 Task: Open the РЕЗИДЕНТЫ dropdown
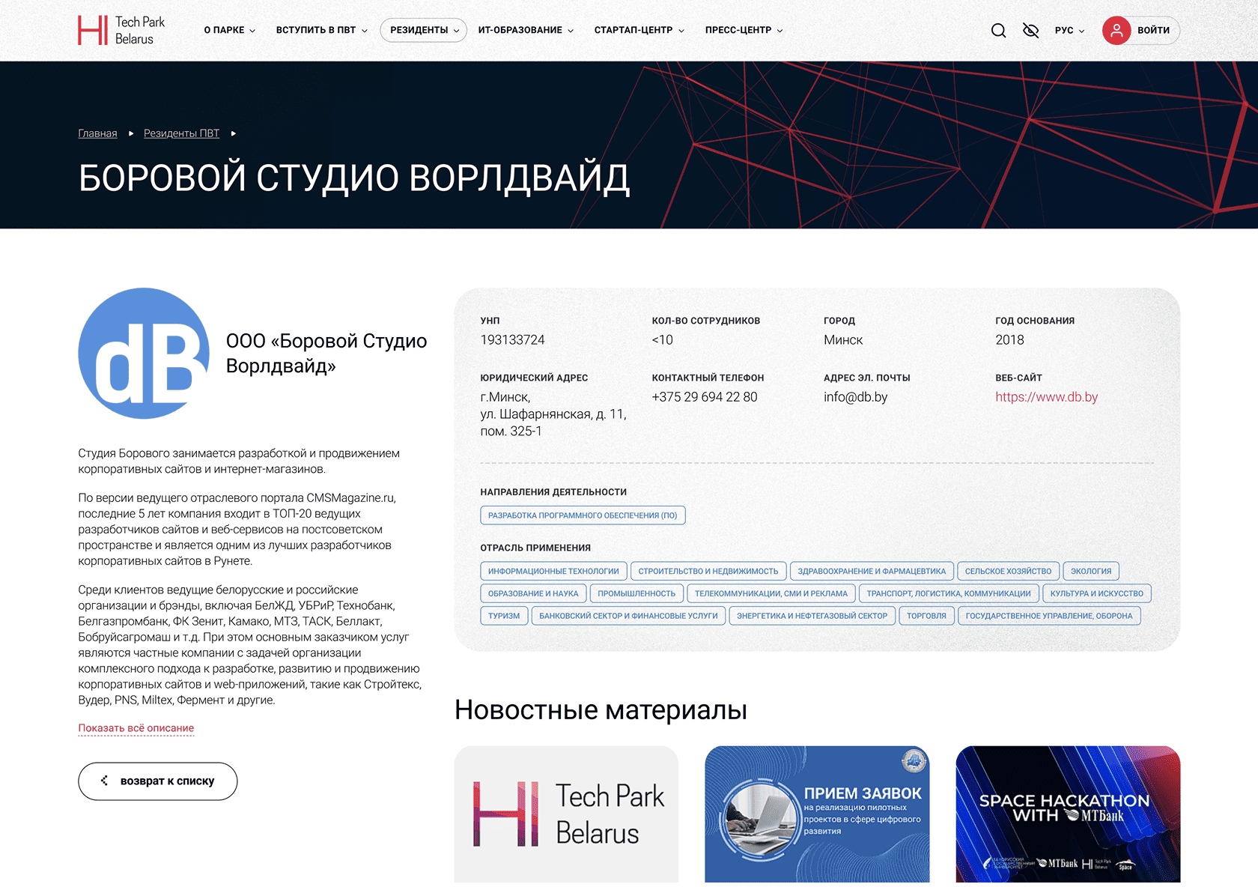coord(424,31)
